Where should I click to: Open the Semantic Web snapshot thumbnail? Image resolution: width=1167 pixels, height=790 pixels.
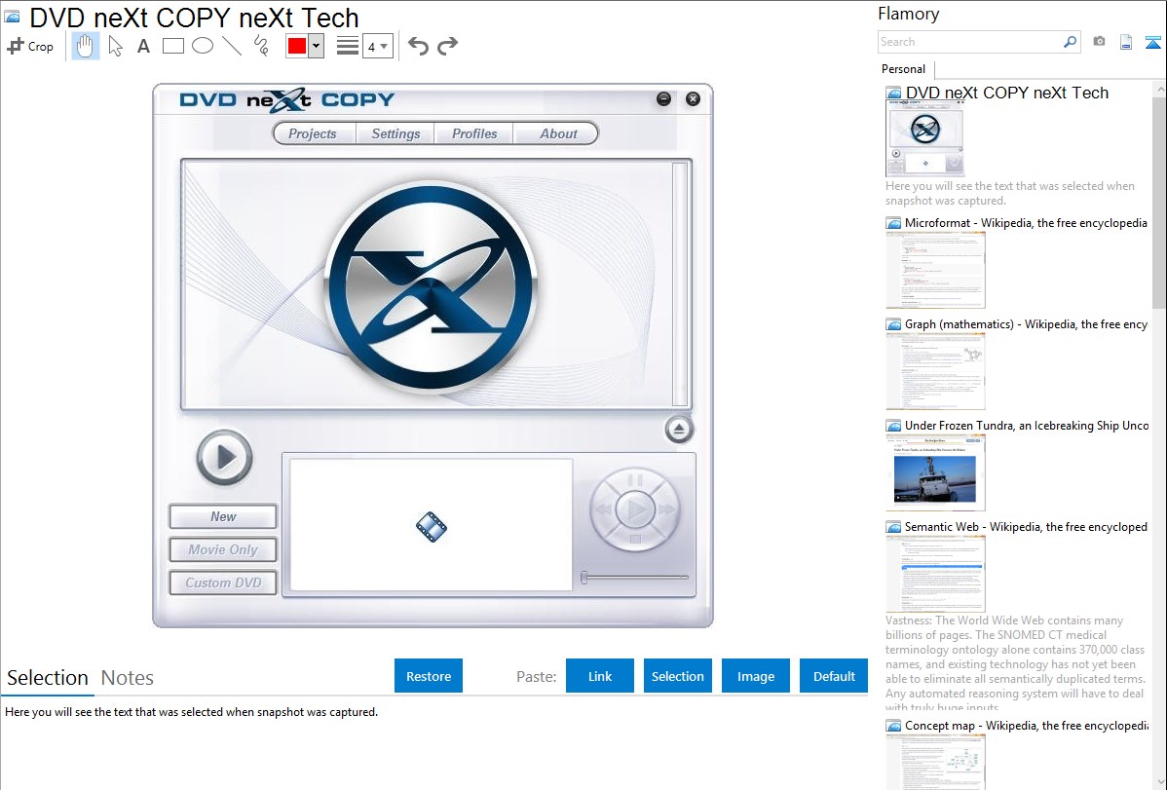click(x=935, y=574)
